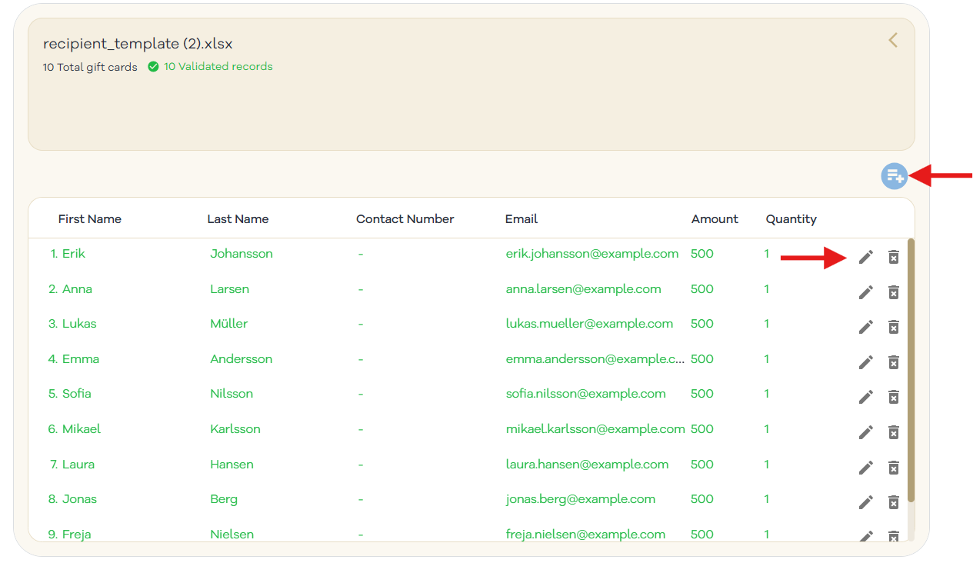Delete the Jonas Berg row

[x=893, y=502]
